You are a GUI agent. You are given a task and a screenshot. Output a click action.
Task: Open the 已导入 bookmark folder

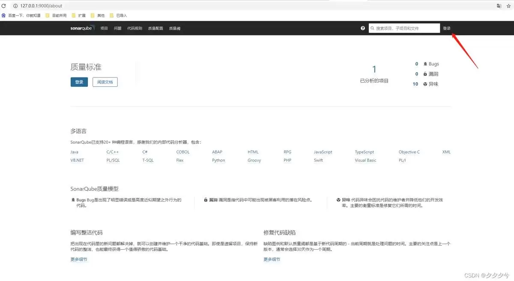[119, 15]
